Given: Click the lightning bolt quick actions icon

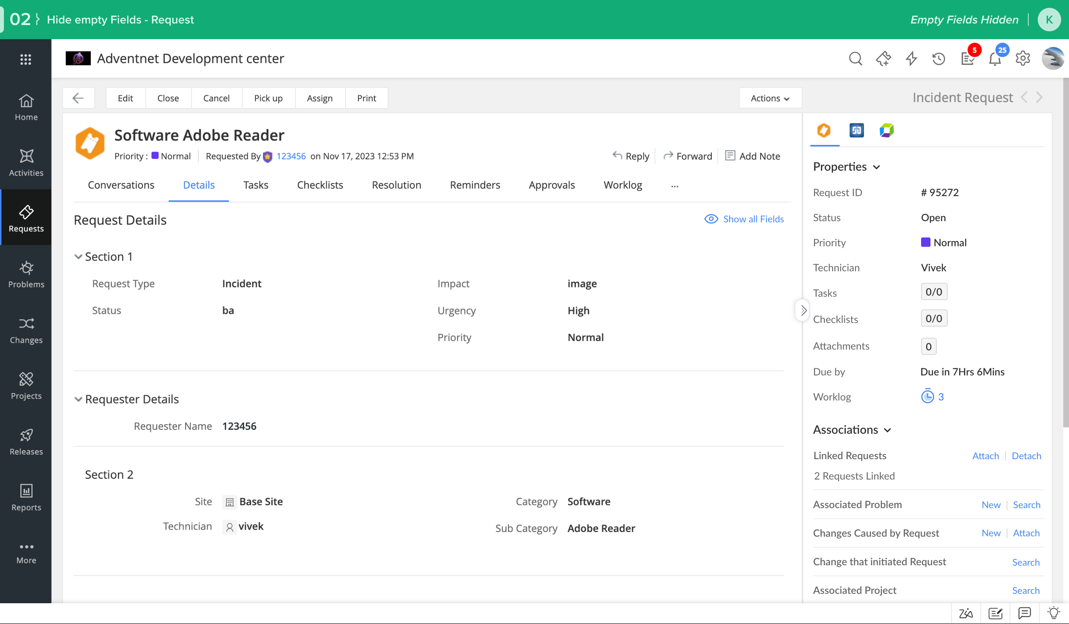Looking at the screenshot, I should coord(911,59).
